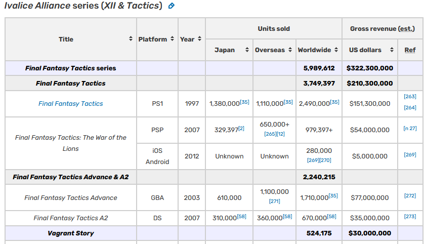424x244 pixels.
Task: Select the 5,989,612 worldwide total cell
Action: coord(319,68)
